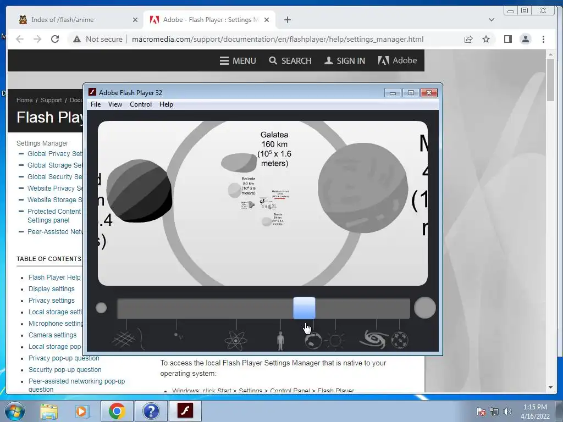Click the address bar URL

click(278, 39)
